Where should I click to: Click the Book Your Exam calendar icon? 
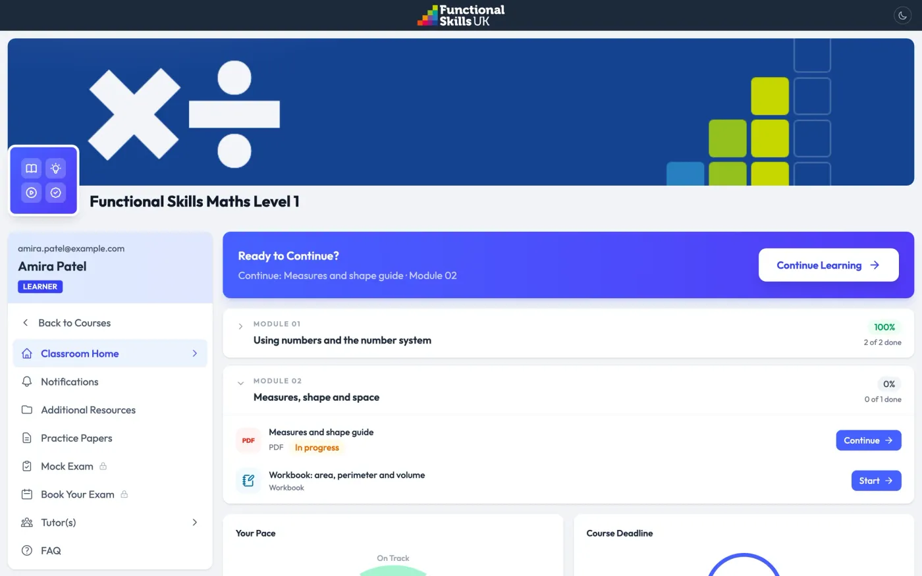tap(27, 494)
